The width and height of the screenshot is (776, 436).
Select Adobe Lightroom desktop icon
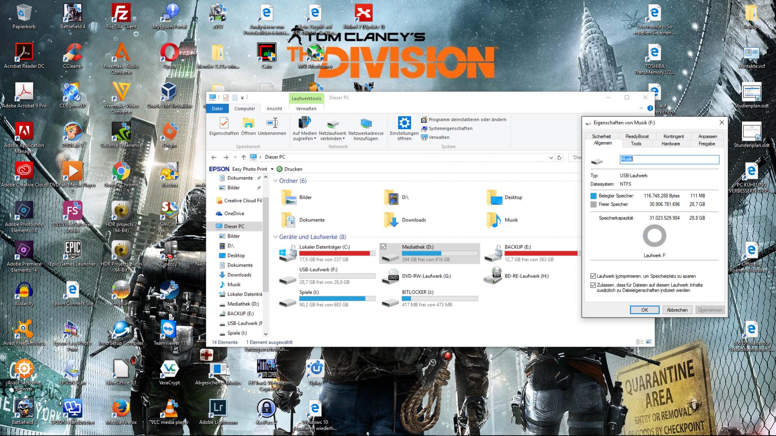pyautogui.click(x=218, y=413)
